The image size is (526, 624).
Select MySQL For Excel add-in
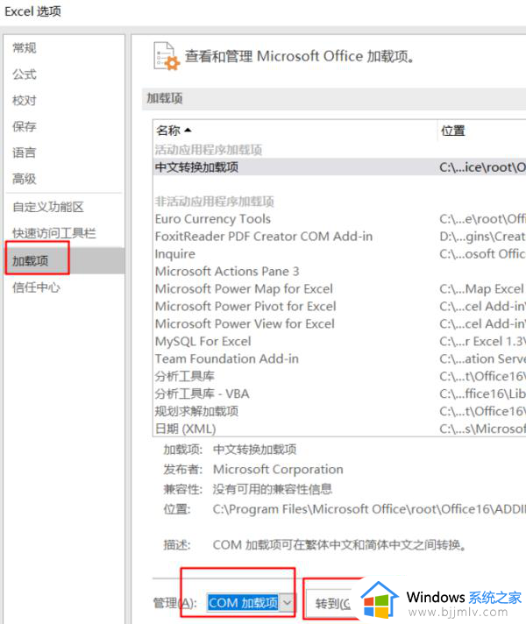click(x=339, y=342)
